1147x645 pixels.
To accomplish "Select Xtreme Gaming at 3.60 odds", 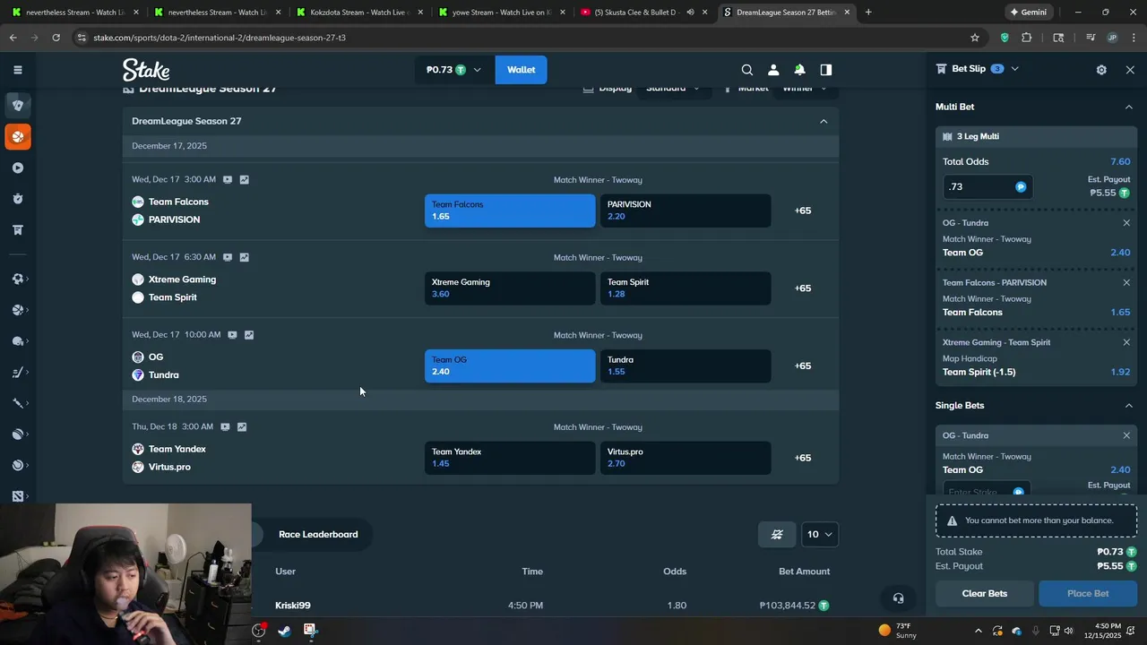I will [x=510, y=288].
